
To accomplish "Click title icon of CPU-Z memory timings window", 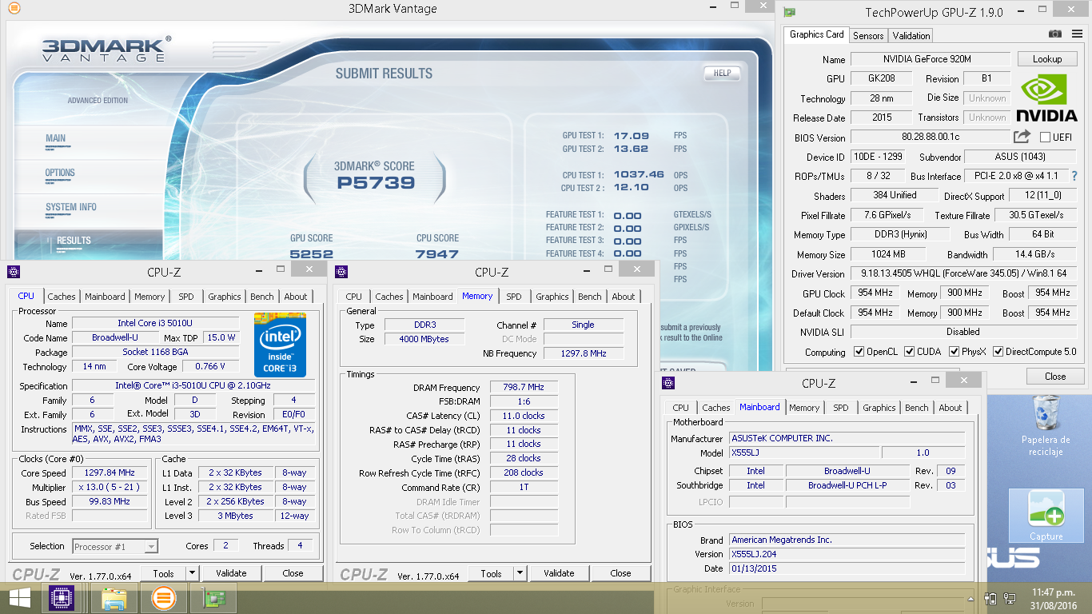I will coord(341,272).
